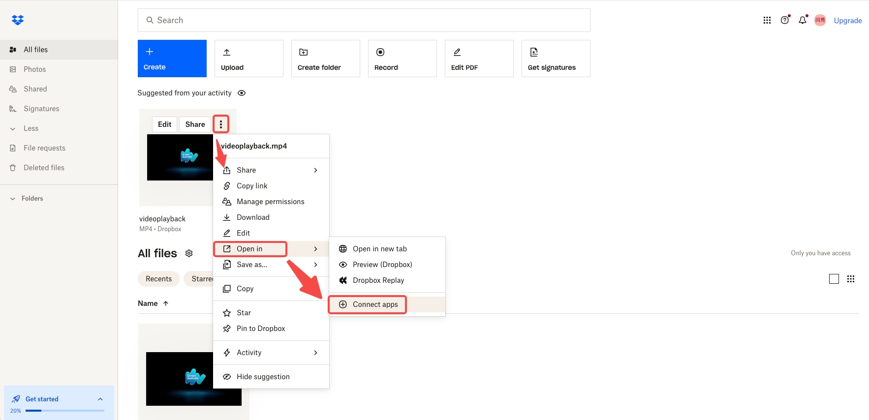Image resolution: width=869 pixels, height=420 pixels.
Task: Open the apps grid launcher
Action: [767, 20]
